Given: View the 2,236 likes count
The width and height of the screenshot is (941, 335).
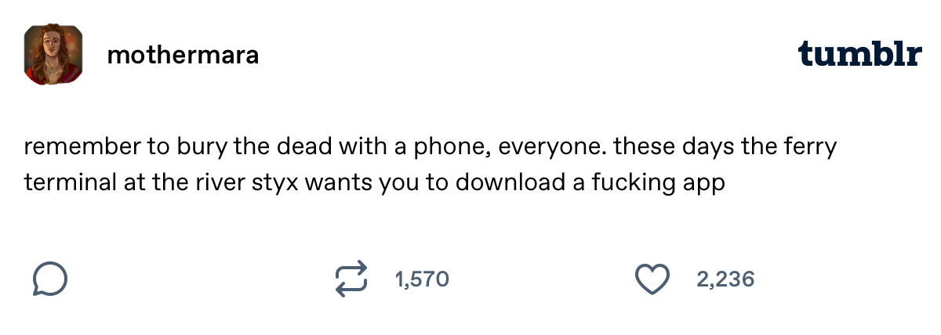Looking at the screenshot, I should [x=725, y=279].
